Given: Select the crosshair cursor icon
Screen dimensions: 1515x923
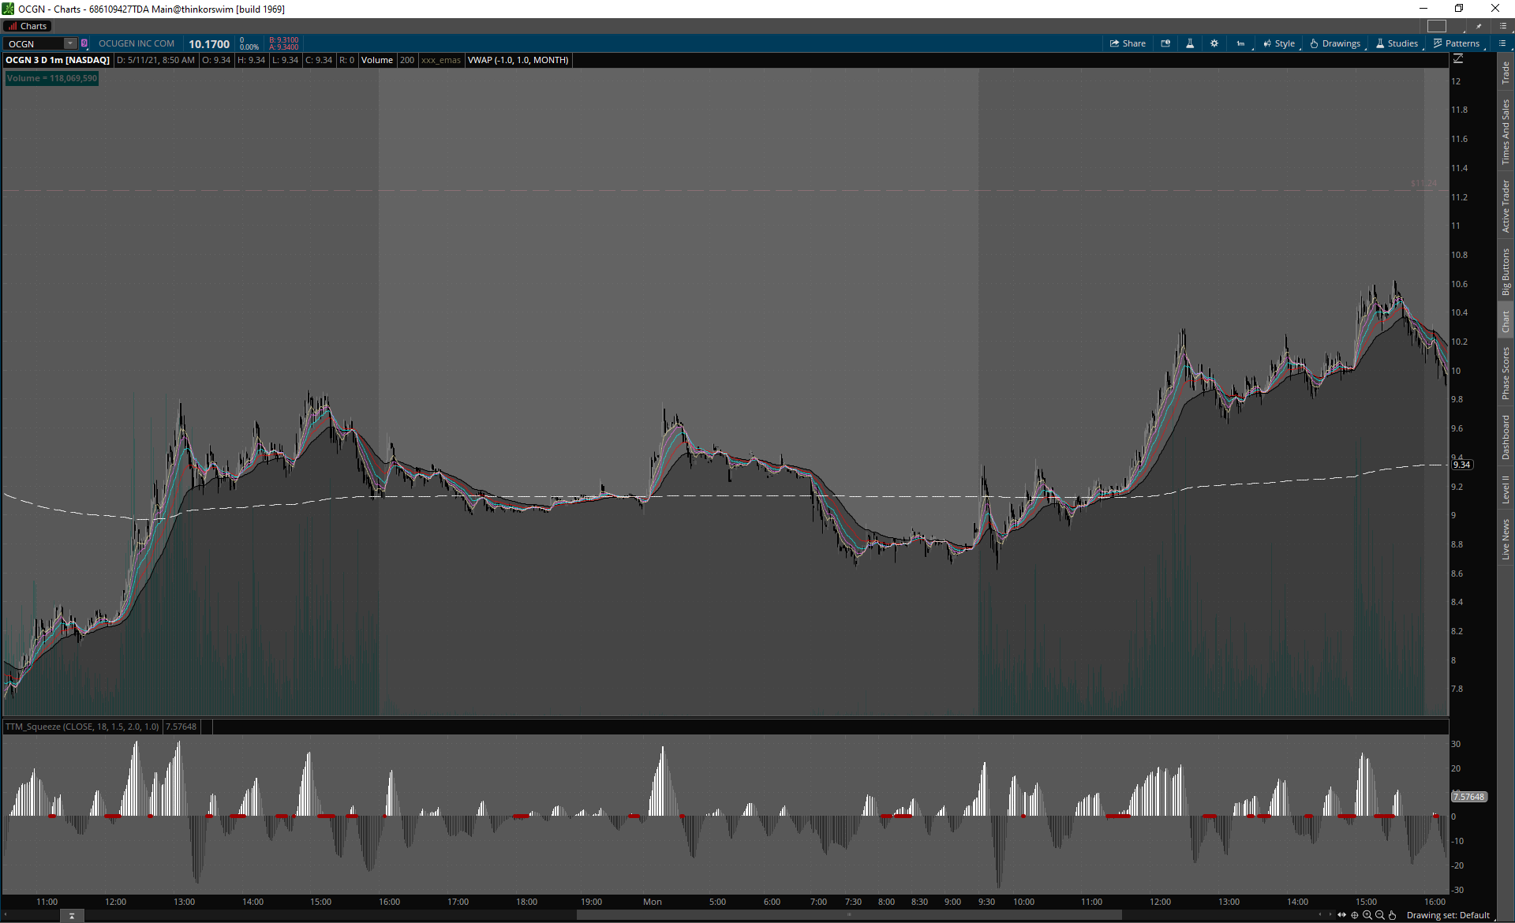Looking at the screenshot, I should point(1355,915).
